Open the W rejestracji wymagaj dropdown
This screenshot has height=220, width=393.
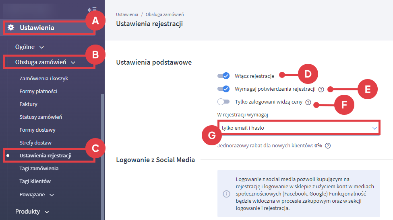point(298,128)
